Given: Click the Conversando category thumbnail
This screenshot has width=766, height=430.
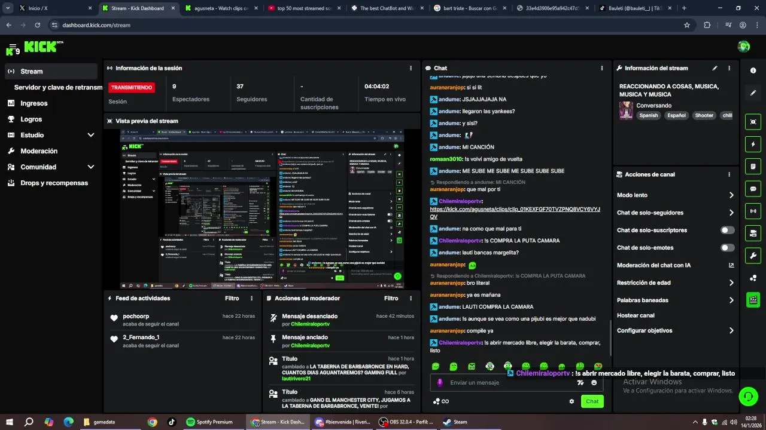Looking at the screenshot, I should [x=626, y=110].
